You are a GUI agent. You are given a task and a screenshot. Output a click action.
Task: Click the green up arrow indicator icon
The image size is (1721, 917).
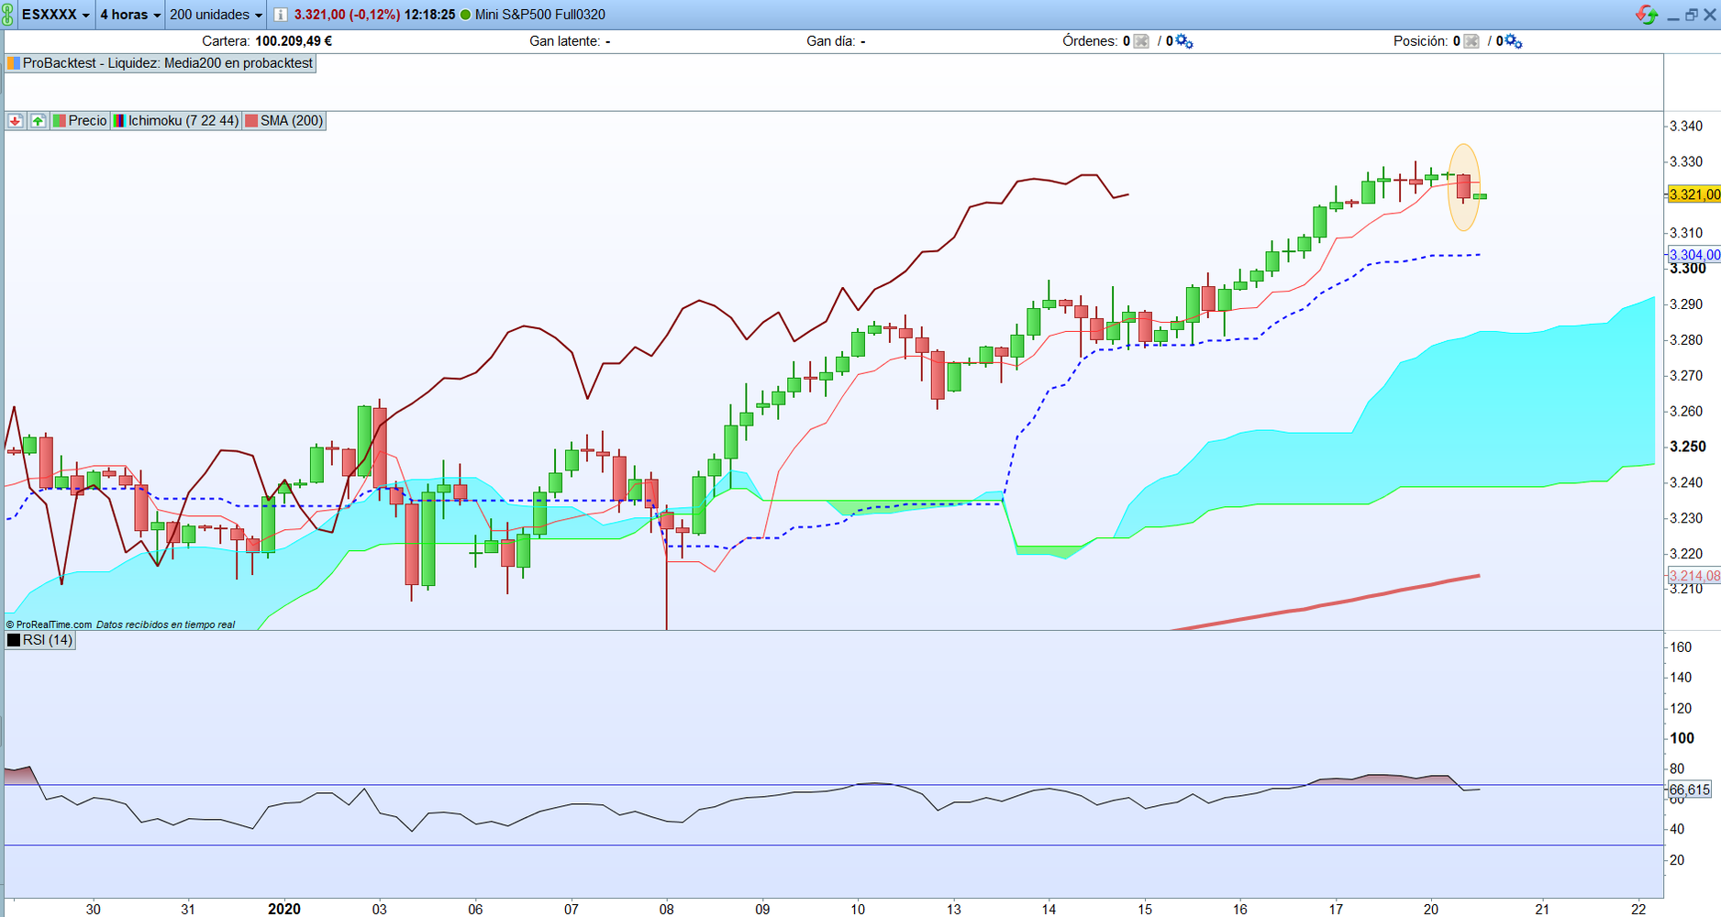[38, 121]
